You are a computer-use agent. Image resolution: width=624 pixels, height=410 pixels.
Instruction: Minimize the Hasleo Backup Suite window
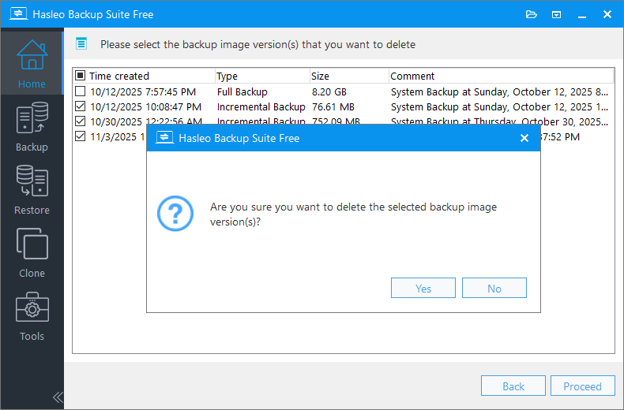pyautogui.click(x=582, y=15)
